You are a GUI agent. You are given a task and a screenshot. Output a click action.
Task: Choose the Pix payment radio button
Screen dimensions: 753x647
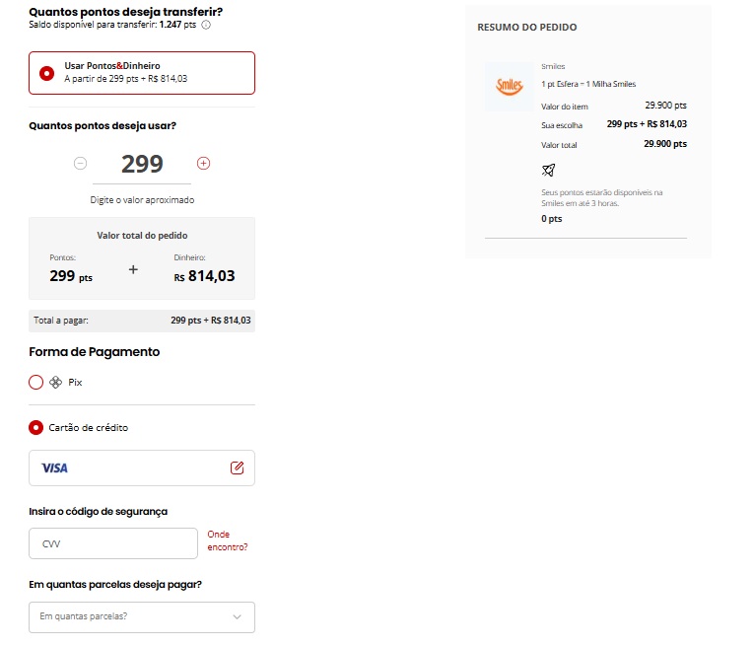(36, 382)
